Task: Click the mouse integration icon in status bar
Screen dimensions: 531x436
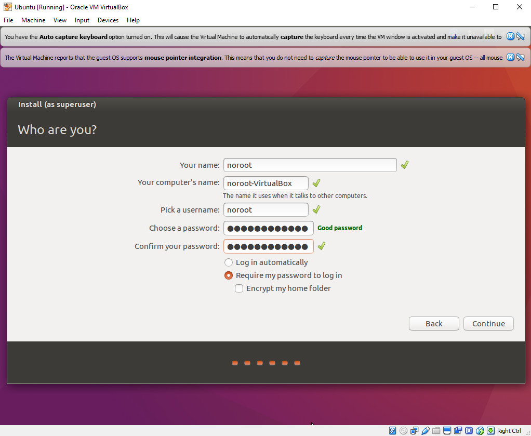Action: point(480,431)
